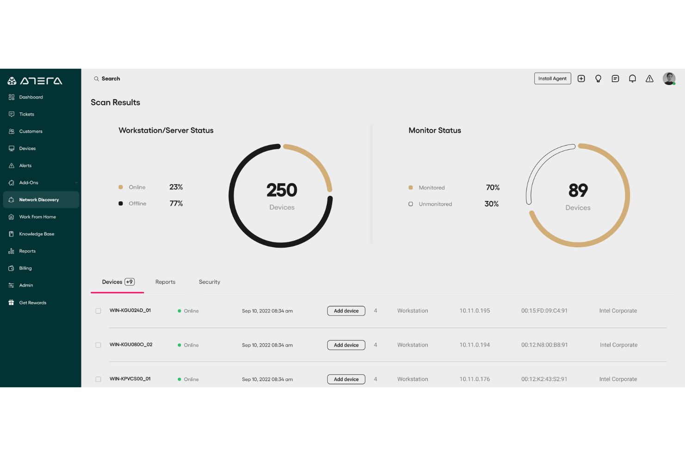Tick the checkbox for WIN-KGU080O_02
This screenshot has height=456, width=685.
(x=98, y=345)
